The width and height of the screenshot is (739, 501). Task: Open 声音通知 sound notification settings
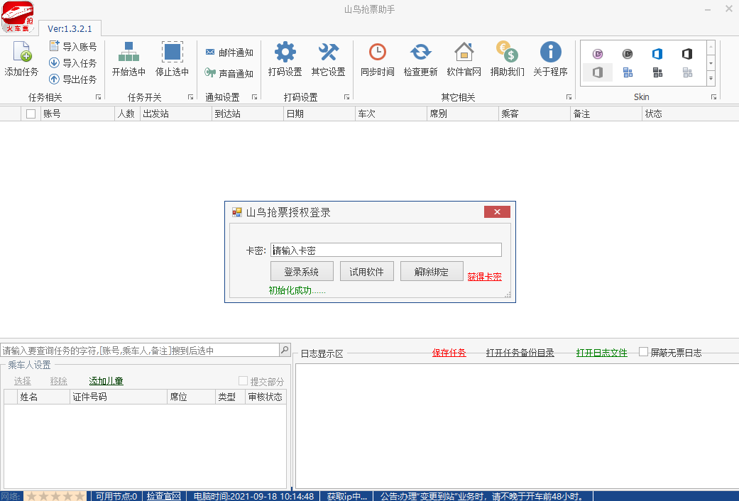click(229, 73)
